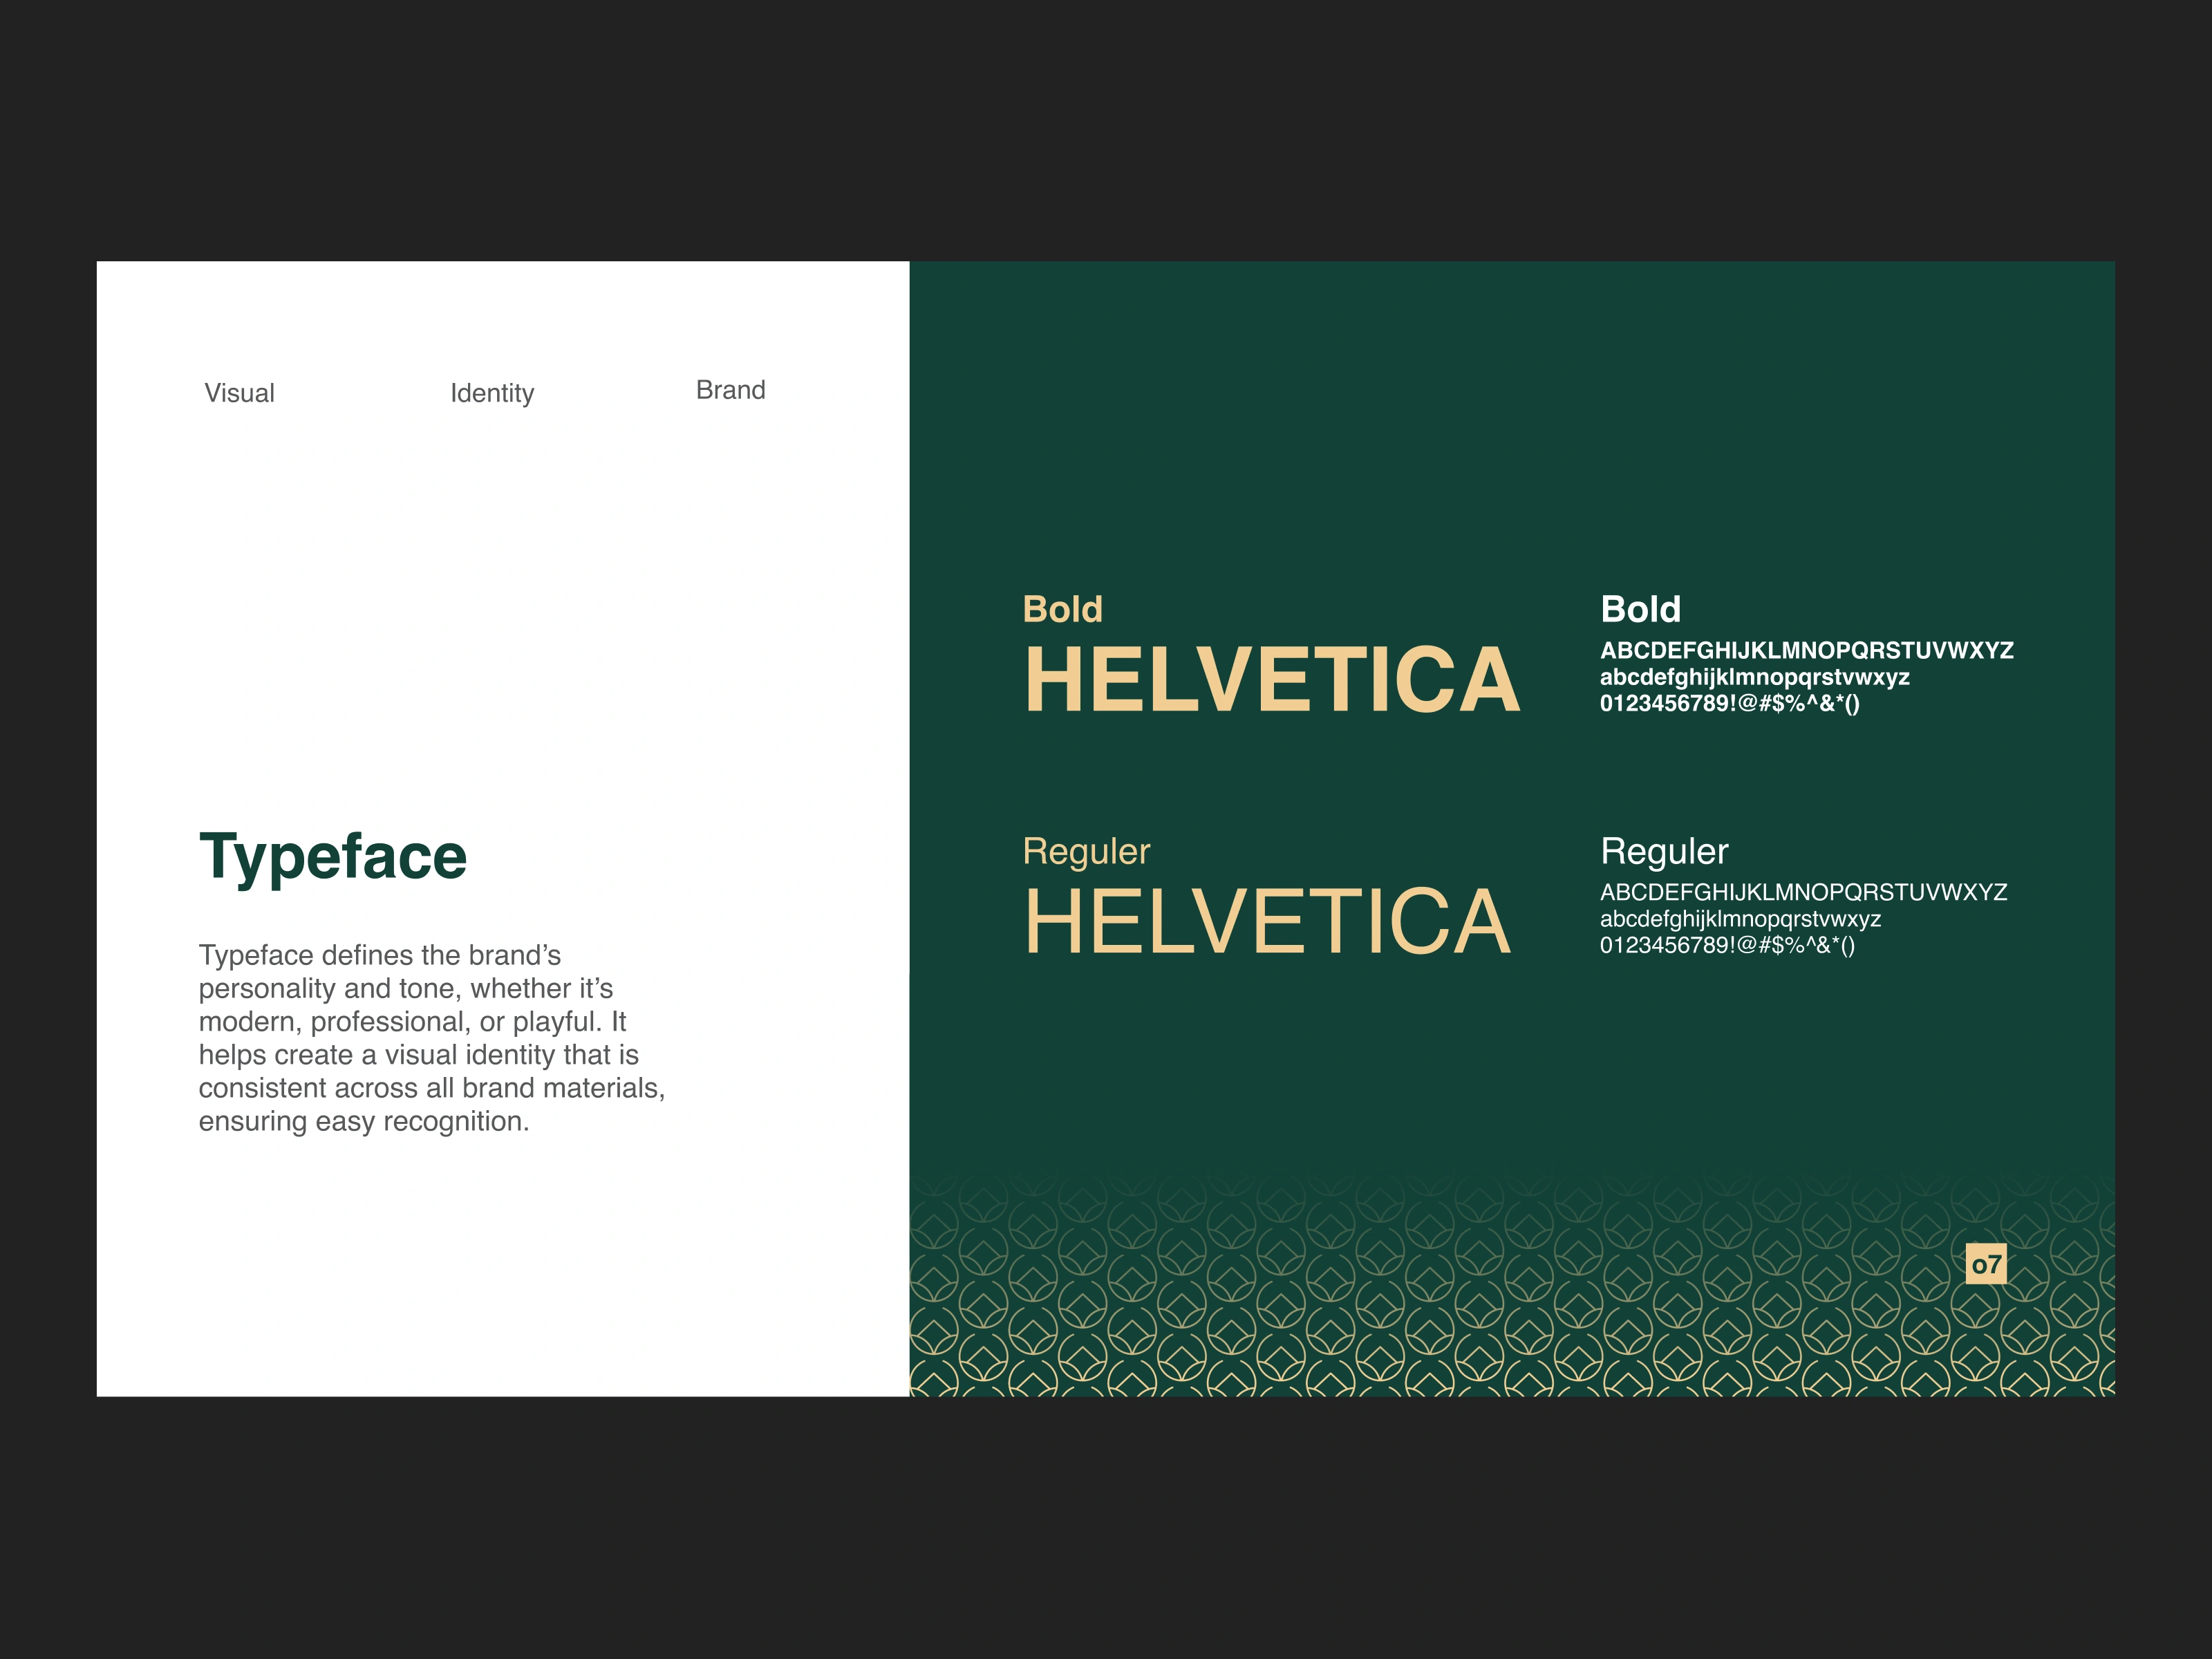The height and width of the screenshot is (1659, 2212).
Task: Click the regular lowercase alphabet line
Action: [1740, 919]
